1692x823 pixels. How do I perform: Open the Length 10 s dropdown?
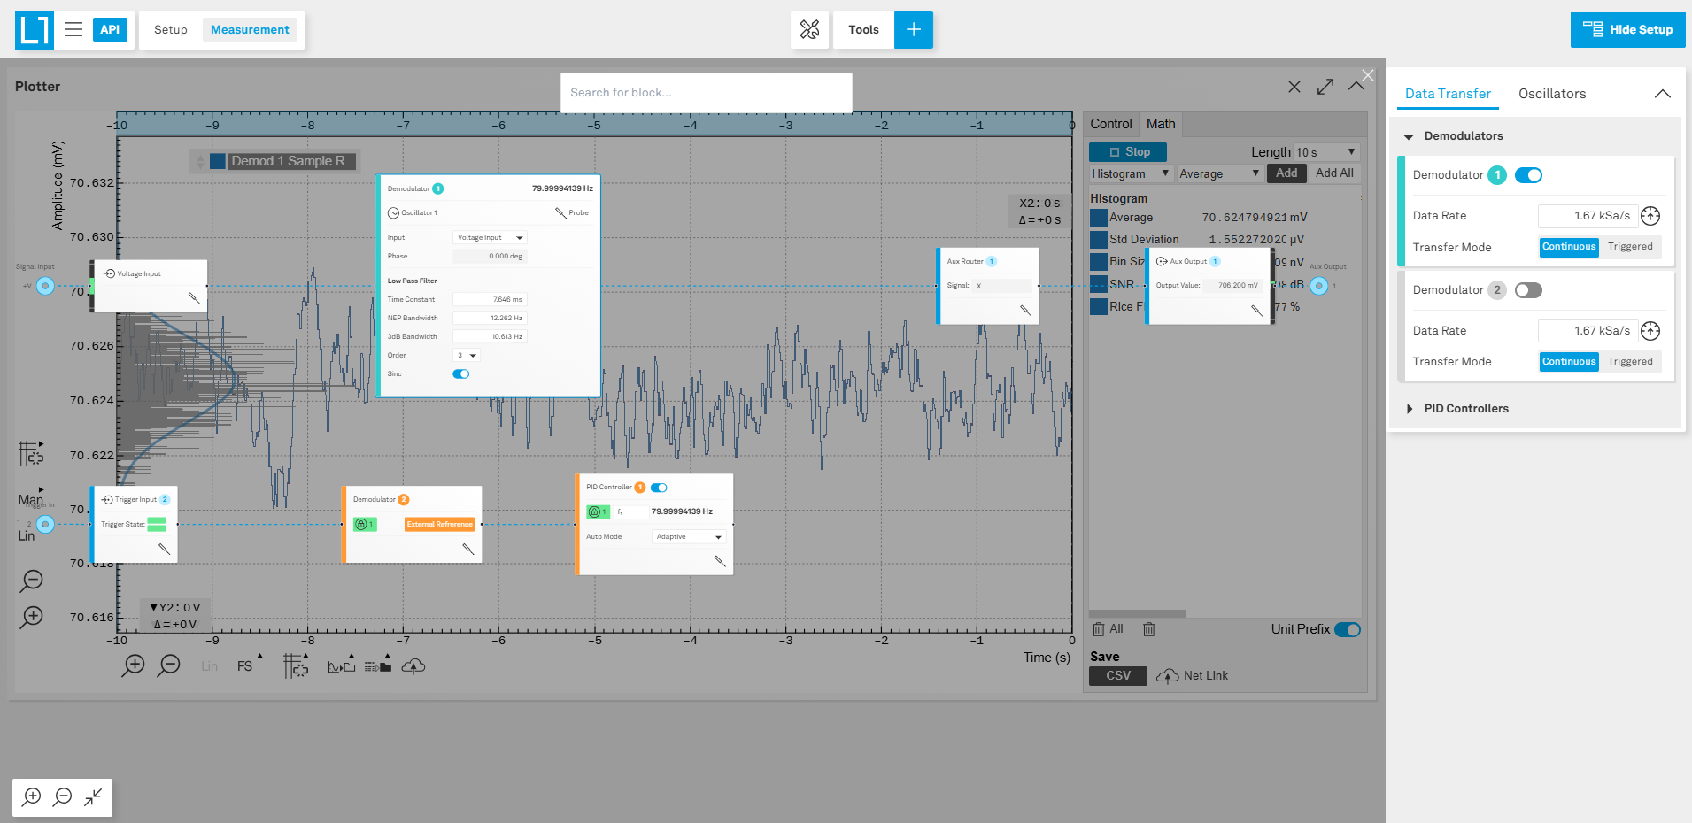click(1325, 152)
